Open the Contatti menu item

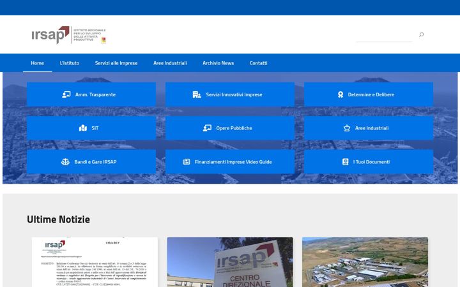[259, 63]
